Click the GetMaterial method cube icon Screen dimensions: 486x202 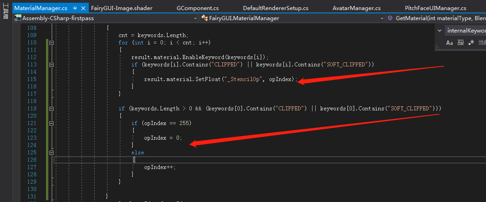tap(390, 18)
